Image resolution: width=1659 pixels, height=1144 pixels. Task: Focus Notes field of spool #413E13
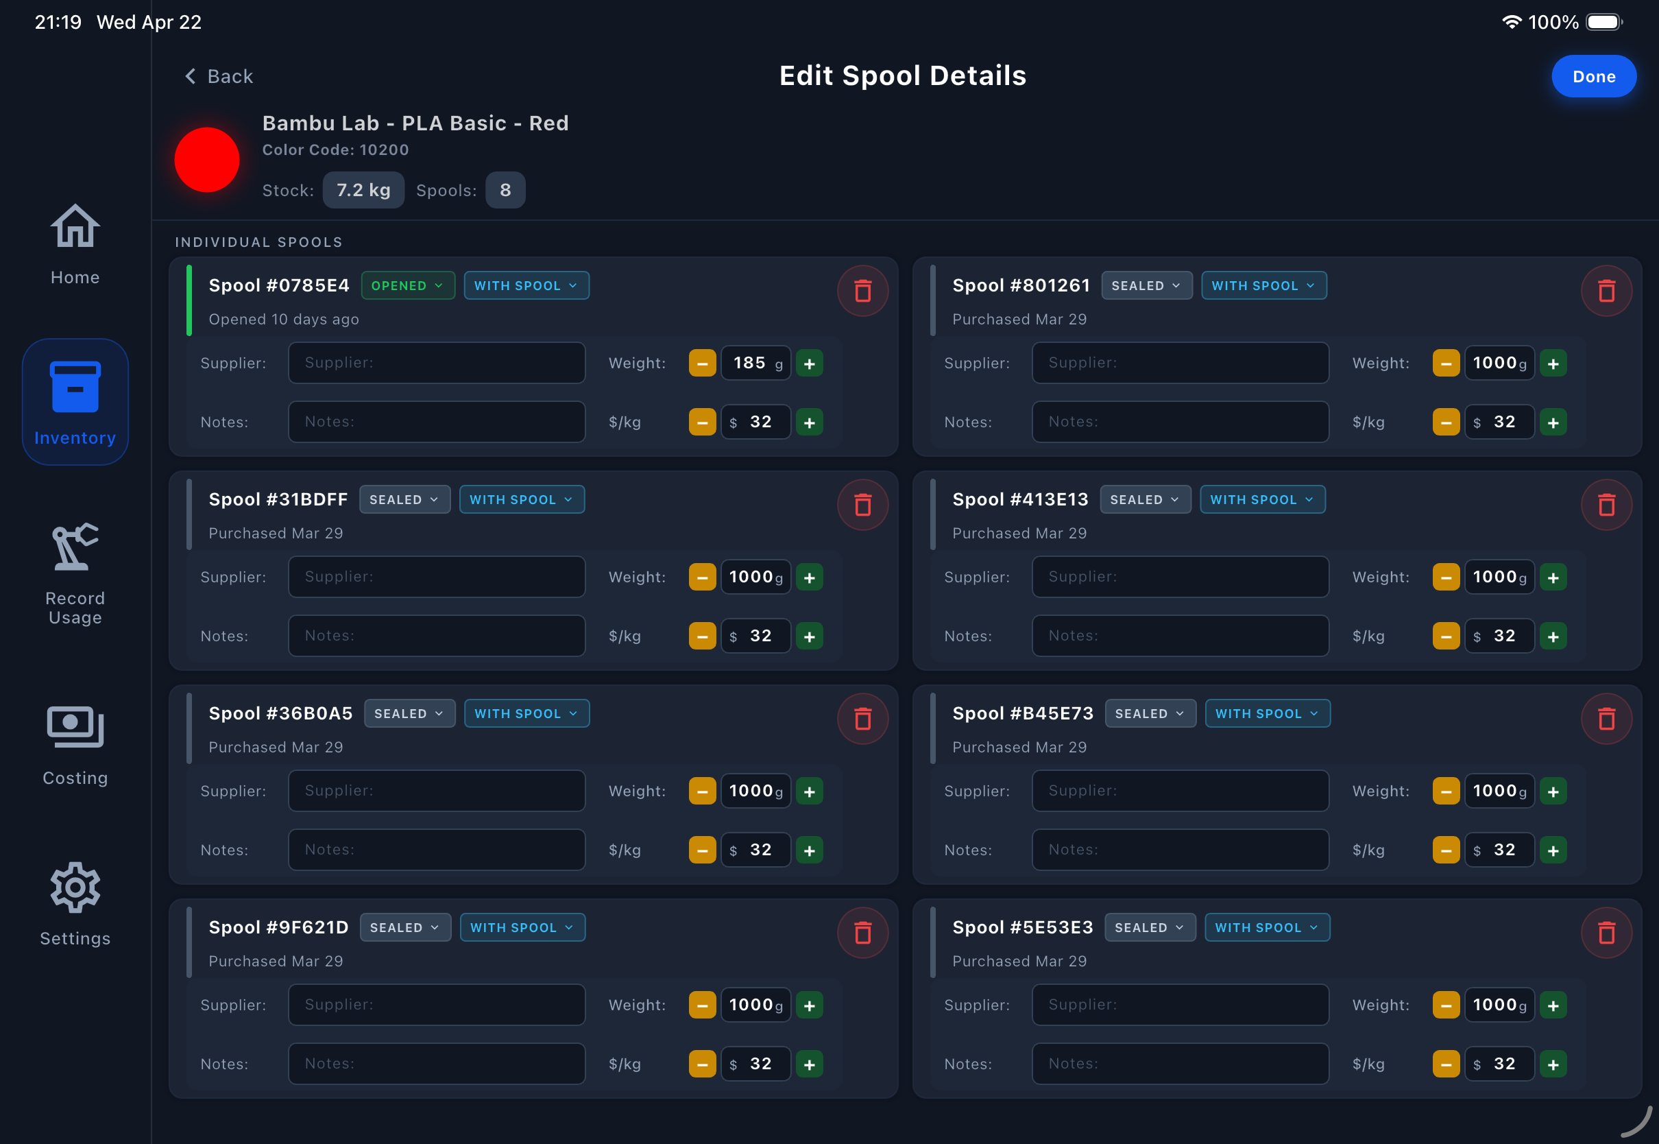click(1180, 636)
